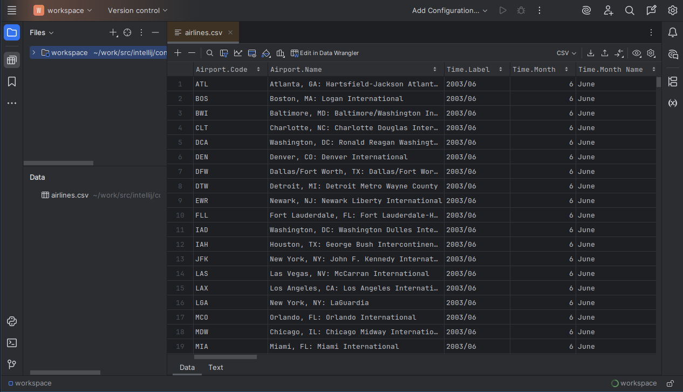The image size is (683, 392).
Task: Apply a column filter to the table
Action: (223, 52)
